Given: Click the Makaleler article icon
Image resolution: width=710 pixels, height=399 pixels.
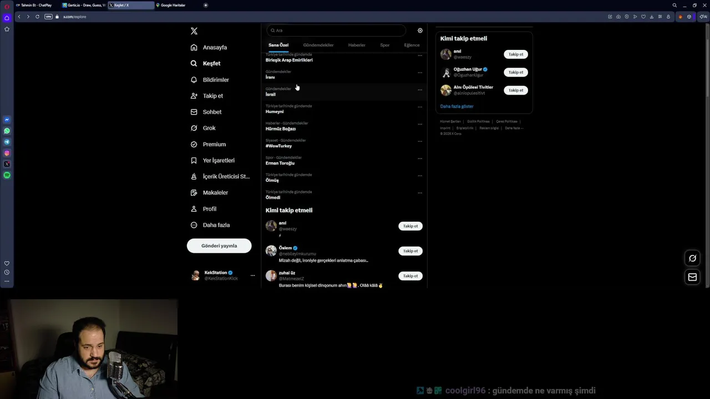Looking at the screenshot, I should click(194, 192).
